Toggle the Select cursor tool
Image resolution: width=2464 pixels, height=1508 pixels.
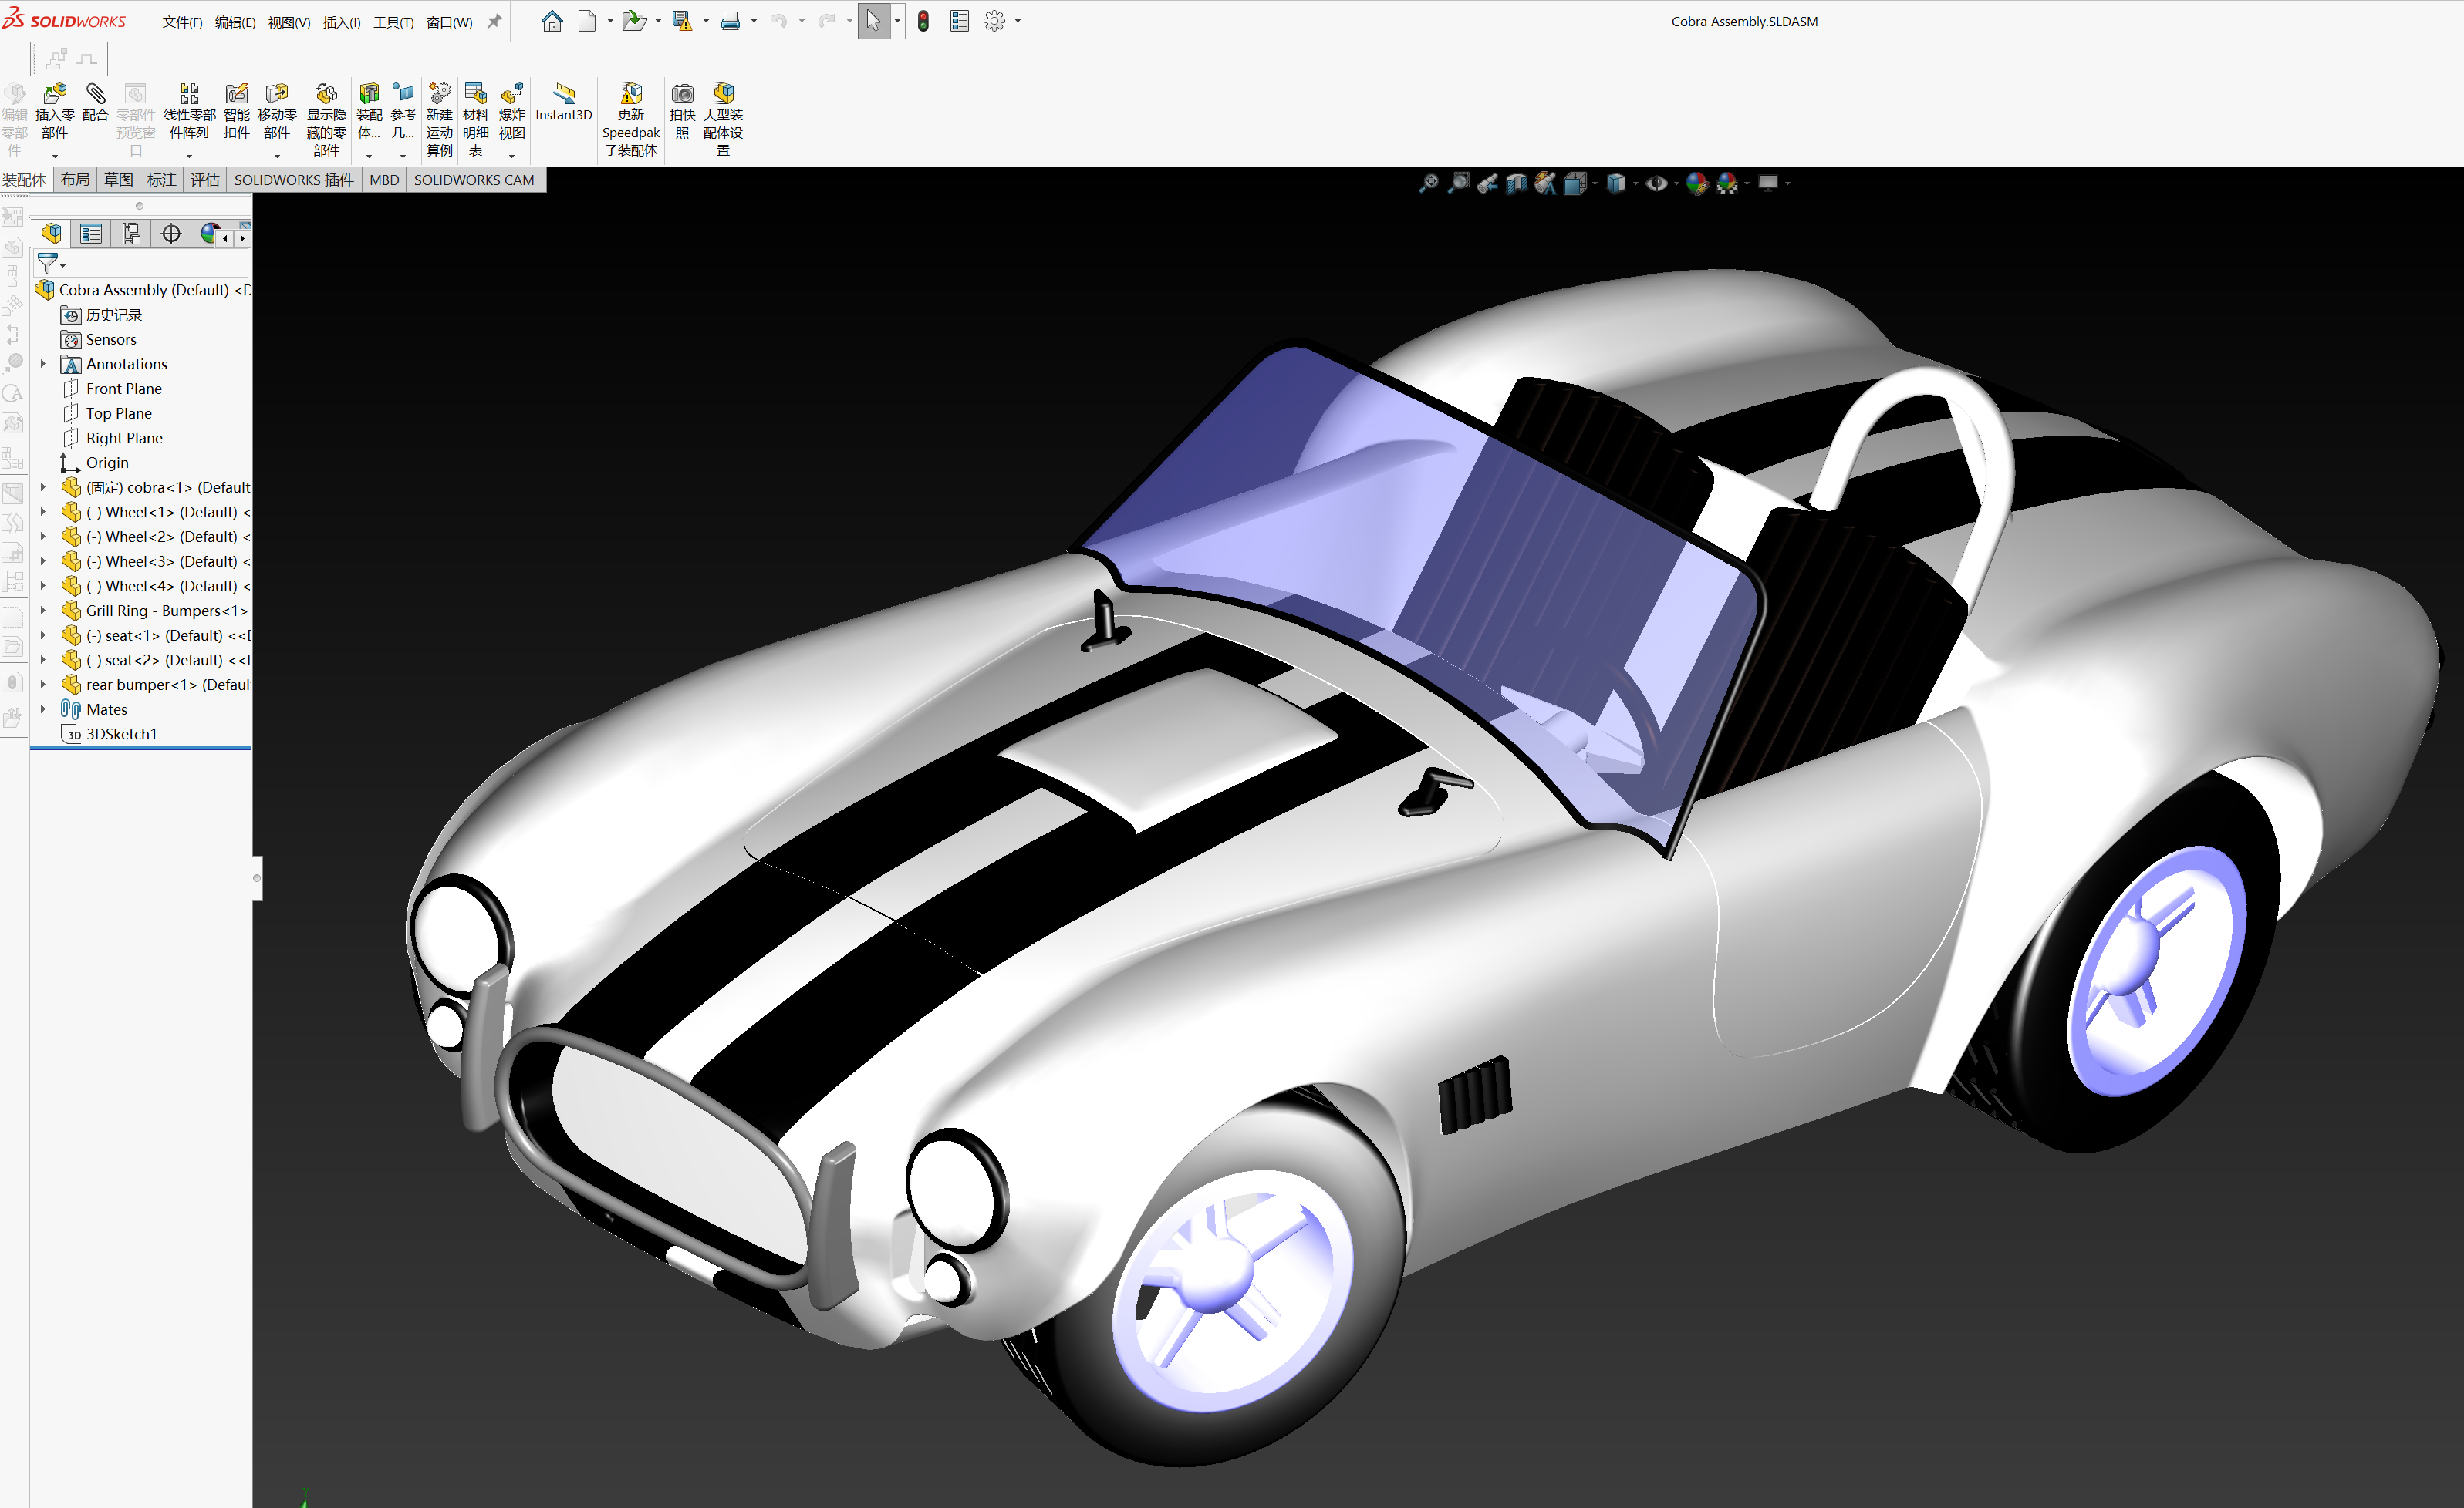[873, 21]
